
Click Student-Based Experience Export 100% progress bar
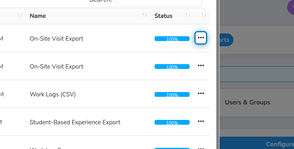172,122
